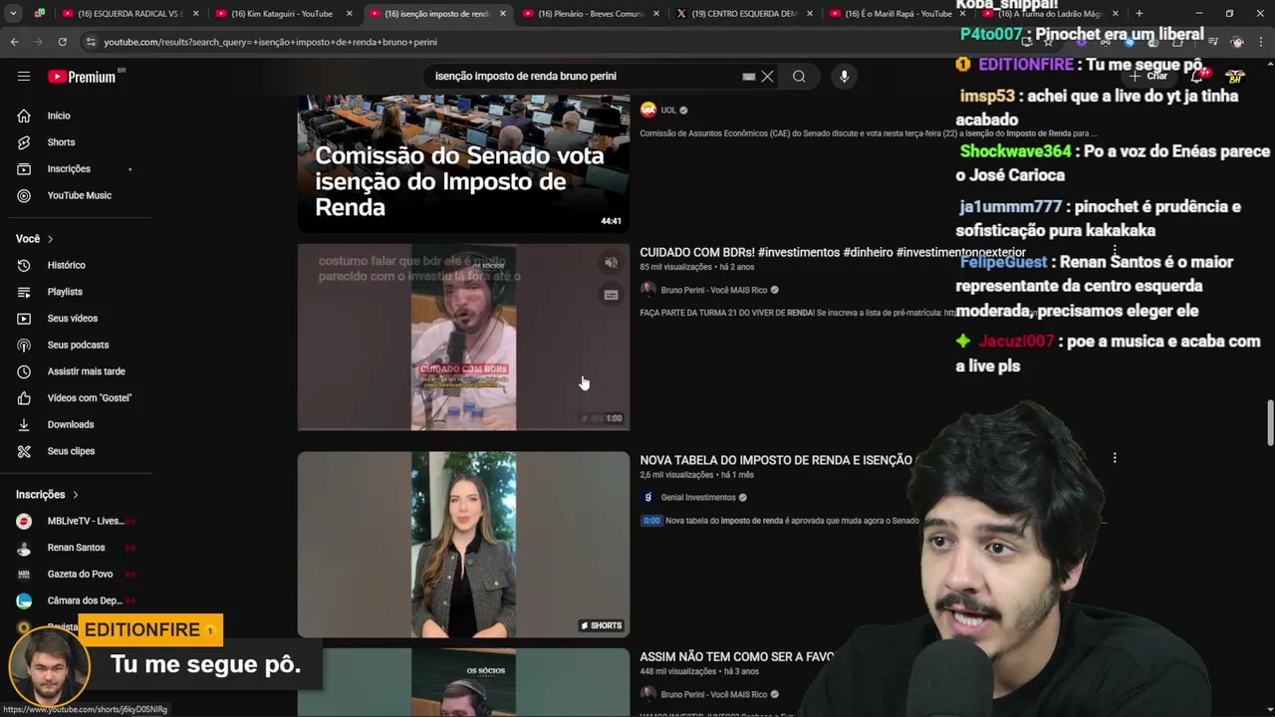Open the Genial Investimentos Shorts thumbnail
Image resolution: width=1275 pixels, height=717 pixels.
pyautogui.click(x=463, y=545)
